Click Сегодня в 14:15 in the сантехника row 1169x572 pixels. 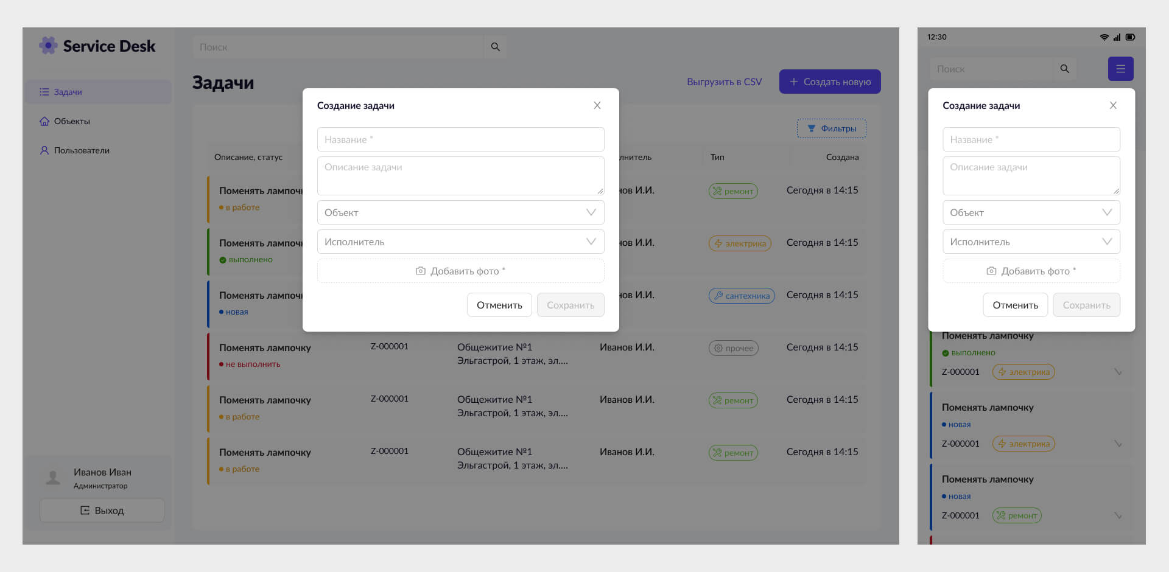(823, 295)
